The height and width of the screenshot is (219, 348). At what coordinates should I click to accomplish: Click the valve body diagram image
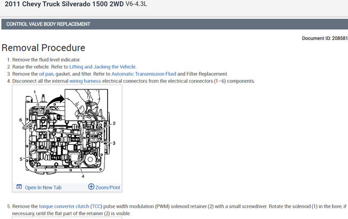click(x=67, y=134)
